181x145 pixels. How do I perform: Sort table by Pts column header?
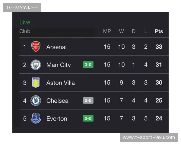coord(159,31)
